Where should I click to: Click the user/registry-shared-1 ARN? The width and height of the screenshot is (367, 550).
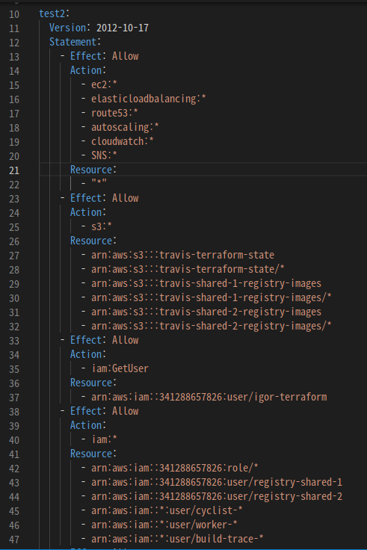pyautogui.click(x=217, y=482)
